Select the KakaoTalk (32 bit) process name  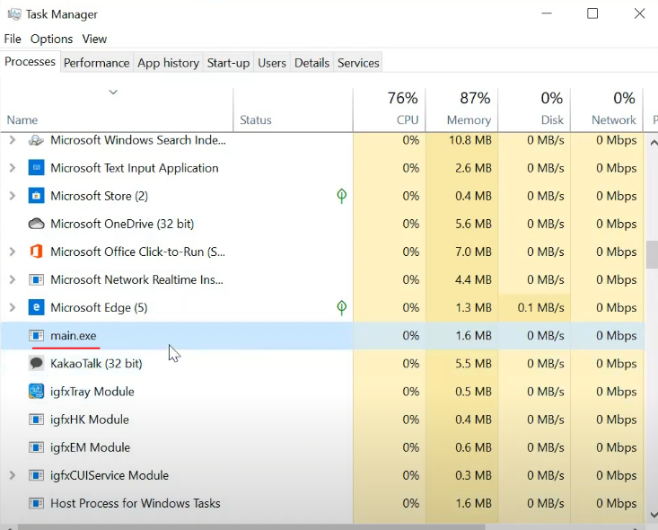(96, 363)
